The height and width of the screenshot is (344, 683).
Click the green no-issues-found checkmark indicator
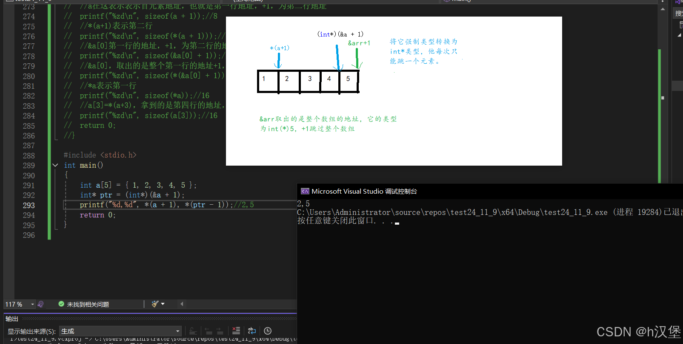[61, 304]
